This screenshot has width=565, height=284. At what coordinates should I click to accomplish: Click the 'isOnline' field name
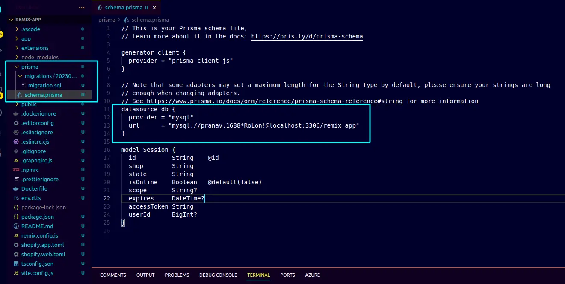click(x=143, y=182)
